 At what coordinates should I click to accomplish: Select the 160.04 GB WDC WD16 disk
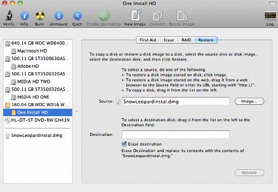(38, 105)
